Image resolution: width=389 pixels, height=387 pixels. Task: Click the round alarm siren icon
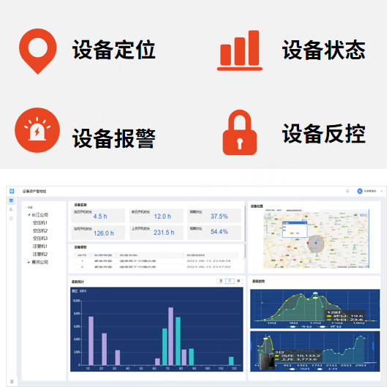pyautogui.click(x=37, y=129)
